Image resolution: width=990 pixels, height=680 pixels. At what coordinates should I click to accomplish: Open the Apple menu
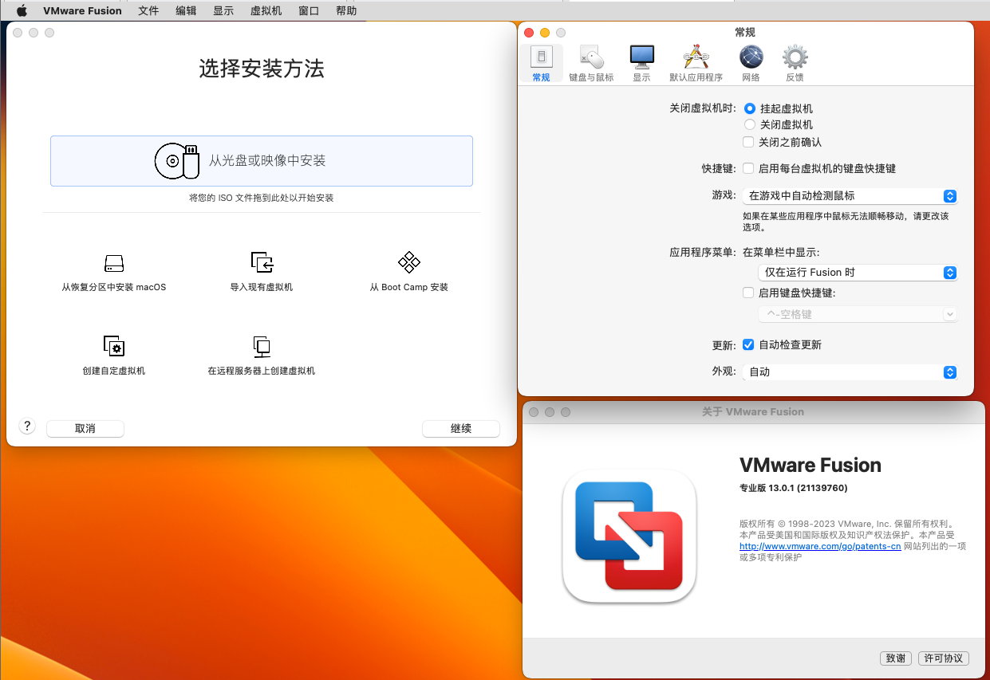tap(22, 11)
